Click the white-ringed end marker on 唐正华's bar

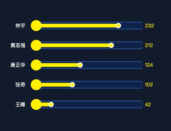tap(80, 65)
